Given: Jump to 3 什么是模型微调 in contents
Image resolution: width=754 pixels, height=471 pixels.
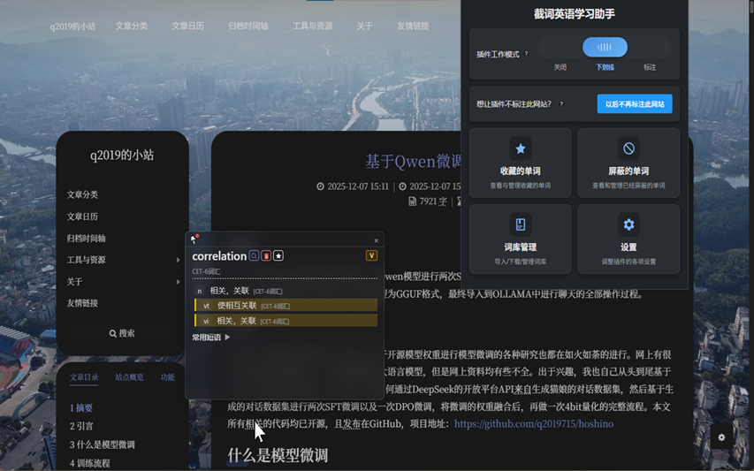Looking at the screenshot, I should [x=102, y=444].
